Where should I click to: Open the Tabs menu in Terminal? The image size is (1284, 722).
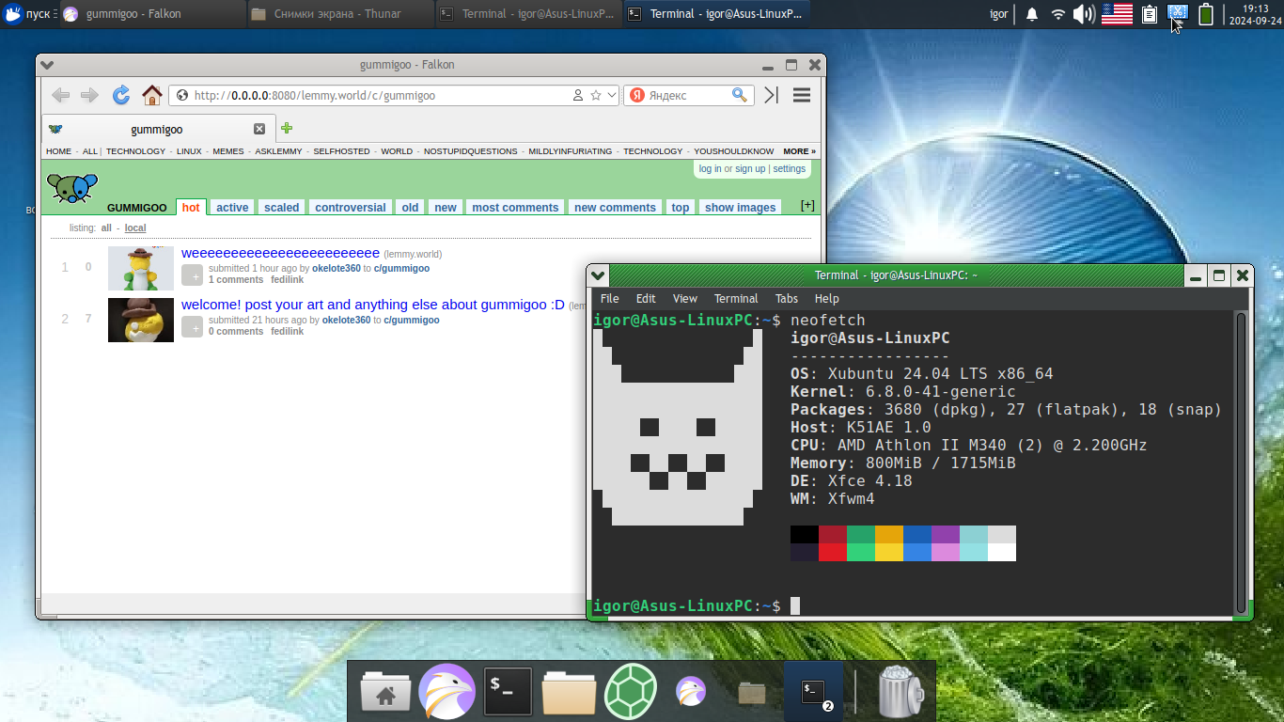pyautogui.click(x=786, y=299)
